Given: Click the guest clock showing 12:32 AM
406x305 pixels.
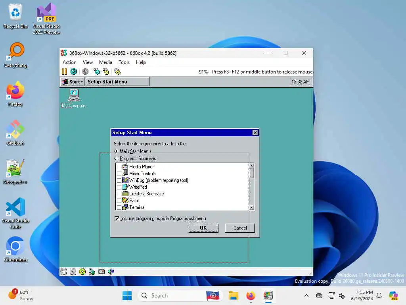Looking at the screenshot, I should click(x=301, y=82).
